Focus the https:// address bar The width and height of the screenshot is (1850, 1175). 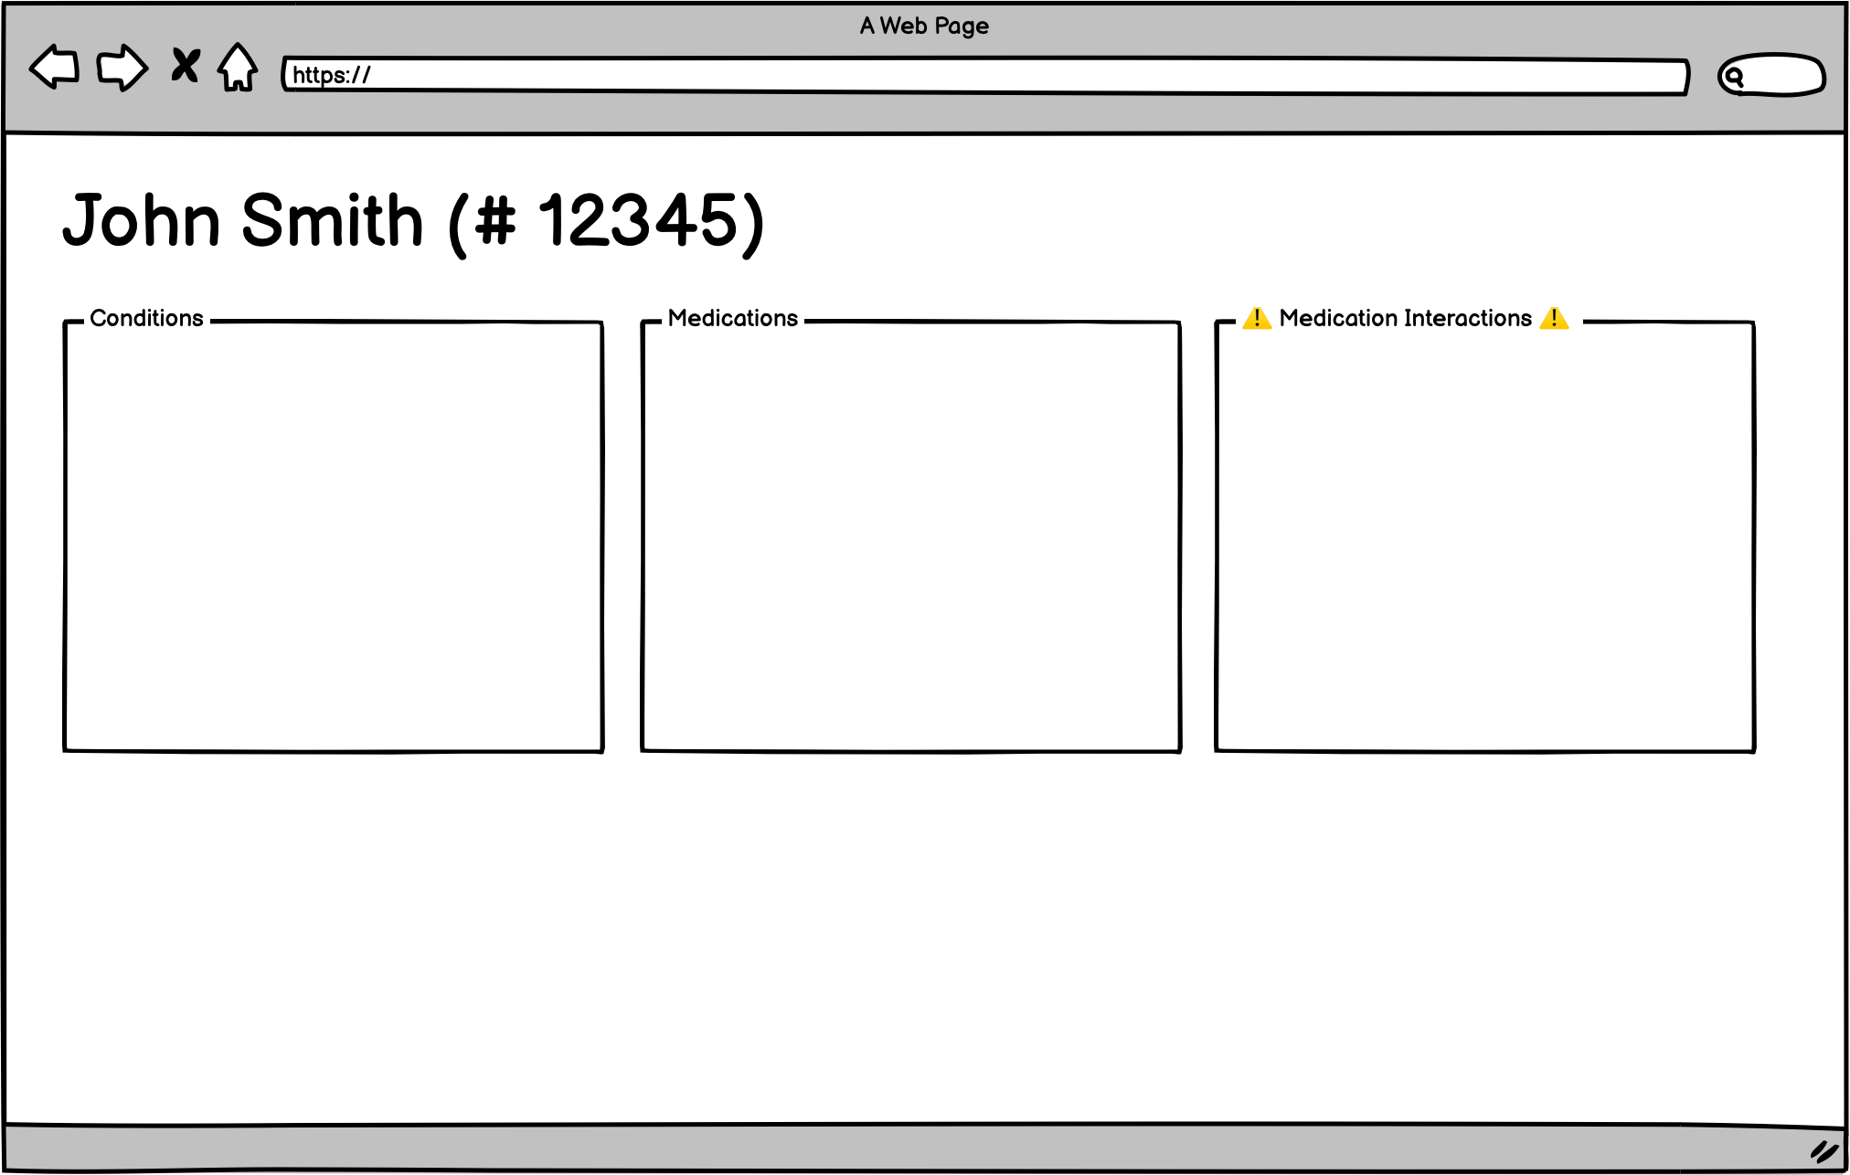tap(985, 76)
